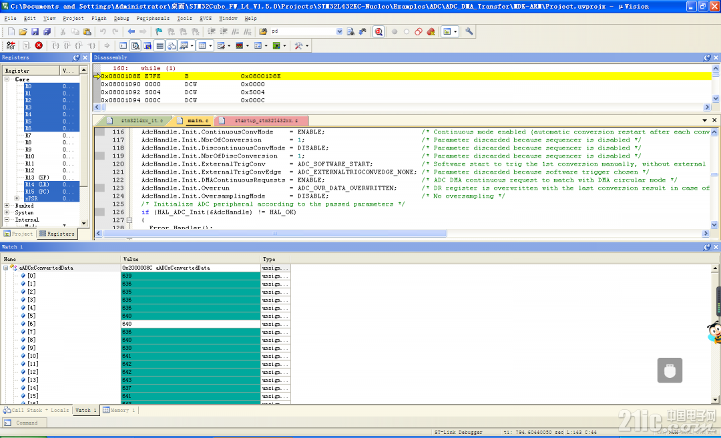Click the Indent selection icon
This screenshot has width=721, height=438.
tap(212, 31)
